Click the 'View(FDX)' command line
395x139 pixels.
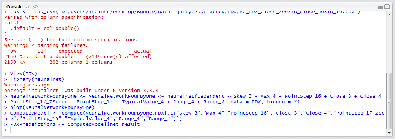[x=21, y=74]
